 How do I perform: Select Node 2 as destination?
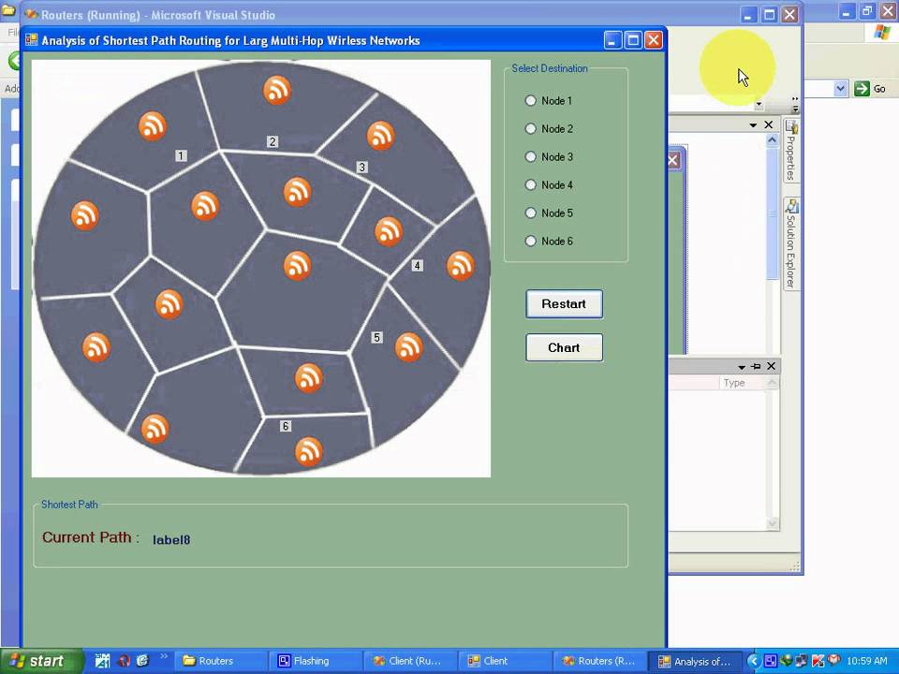[x=549, y=129]
